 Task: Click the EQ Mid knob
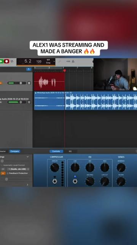click(x=90, y=168)
